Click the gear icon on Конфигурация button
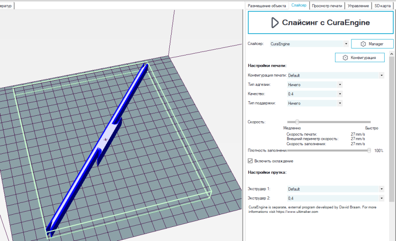Image resolution: width=396 pixels, height=241 pixels. [x=345, y=58]
